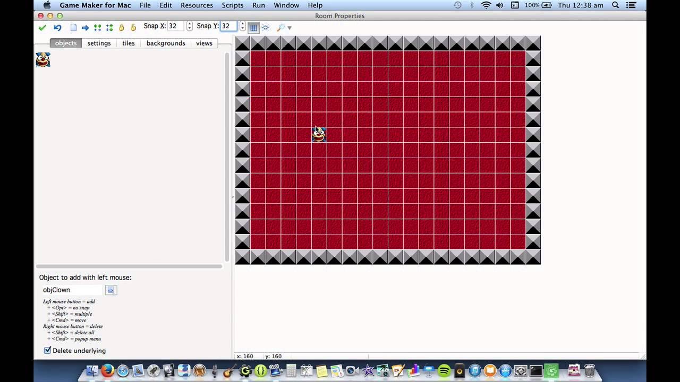The image size is (680, 382).
Task: Open Notification Center list icon
Action: pos(632,5)
